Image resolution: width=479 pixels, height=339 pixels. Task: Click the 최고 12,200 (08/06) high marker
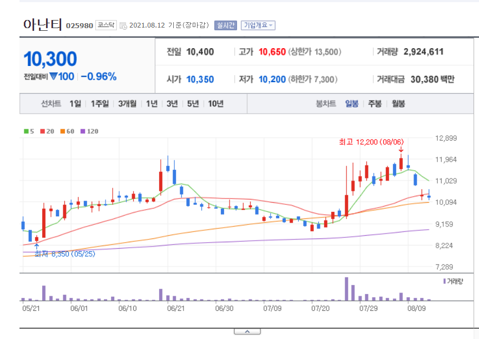tap(371, 142)
